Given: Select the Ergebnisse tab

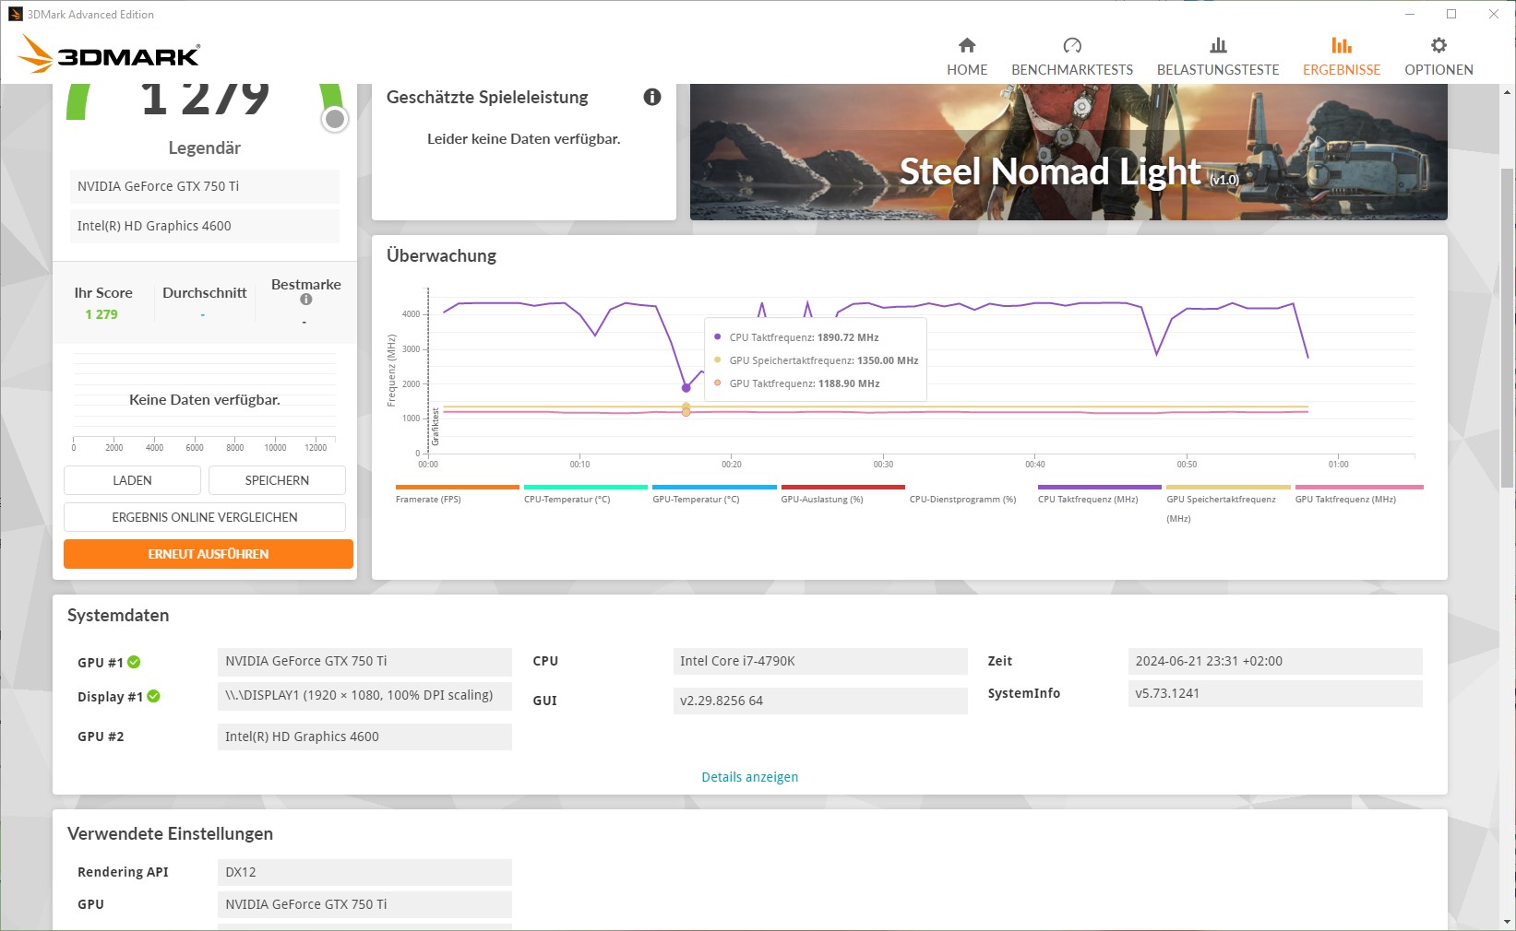Looking at the screenshot, I should (1342, 56).
